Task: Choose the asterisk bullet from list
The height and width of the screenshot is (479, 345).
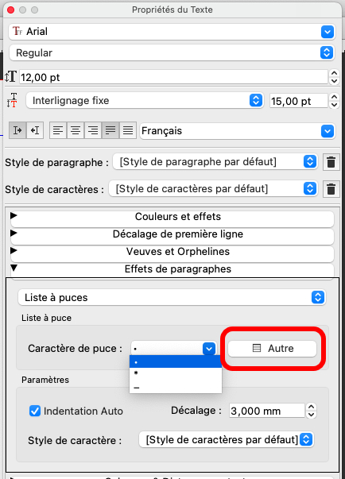Action: pyautogui.click(x=176, y=373)
